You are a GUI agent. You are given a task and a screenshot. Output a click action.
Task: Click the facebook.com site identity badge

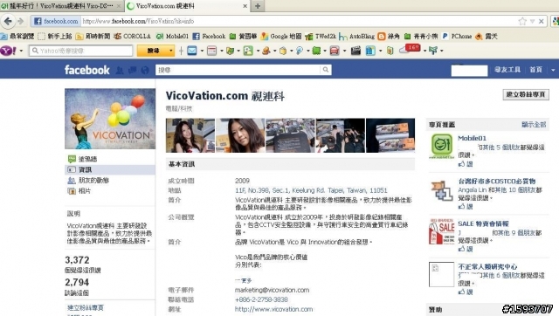click(56, 21)
